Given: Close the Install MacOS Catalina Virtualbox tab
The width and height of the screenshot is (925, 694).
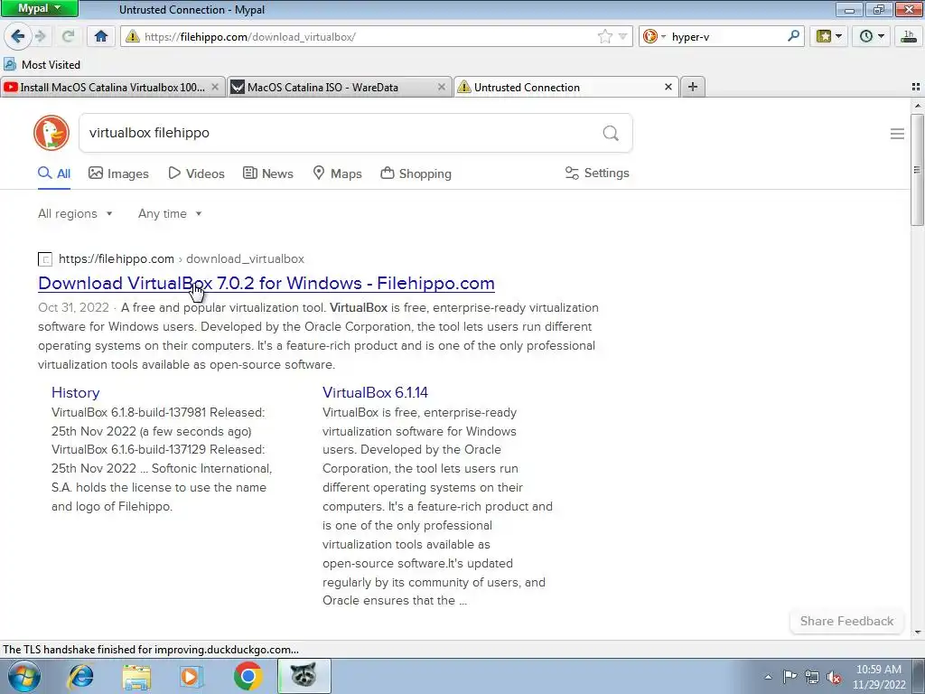Looking at the screenshot, I should pos(215,87).
